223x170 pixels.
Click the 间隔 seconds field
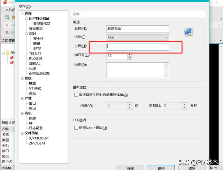point(117,106)
